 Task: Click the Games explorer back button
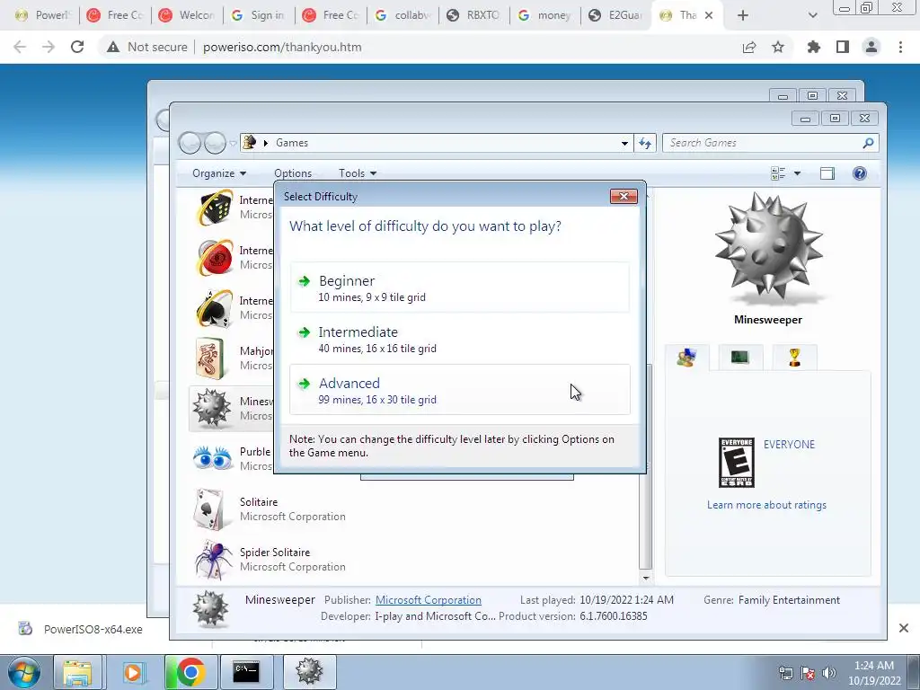(190, 143)
